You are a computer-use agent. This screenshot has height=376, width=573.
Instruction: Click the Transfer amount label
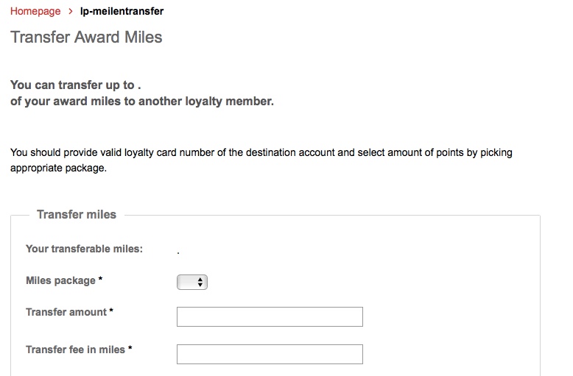click(66, 312)
